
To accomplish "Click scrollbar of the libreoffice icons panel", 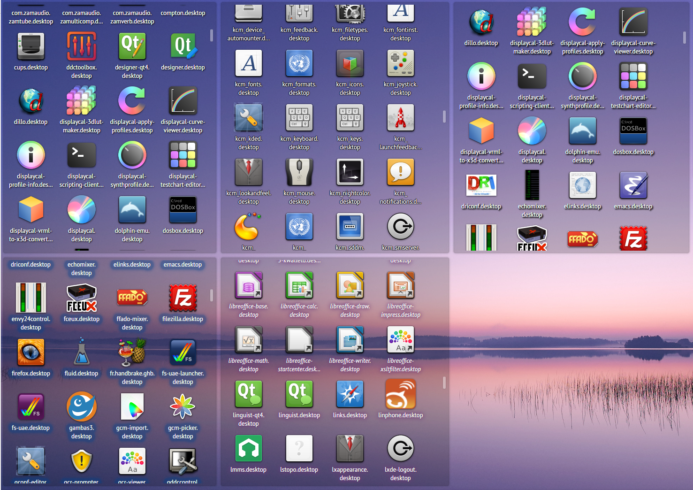I will coord(444,383).
